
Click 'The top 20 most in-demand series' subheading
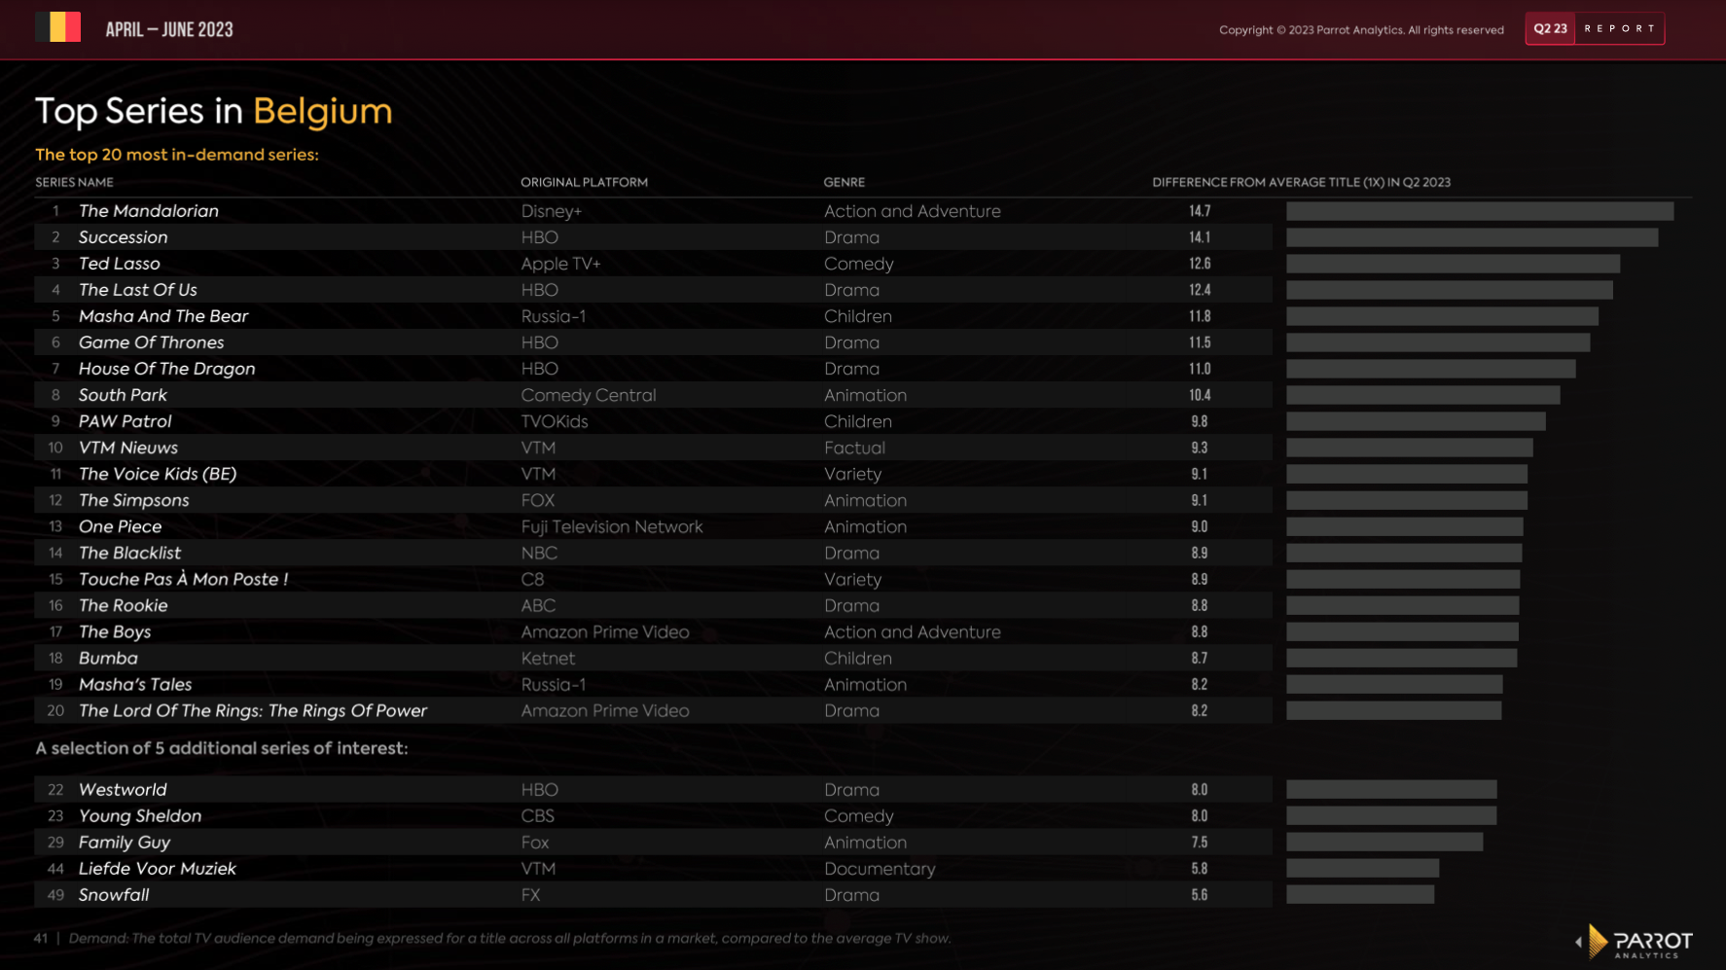177,155
